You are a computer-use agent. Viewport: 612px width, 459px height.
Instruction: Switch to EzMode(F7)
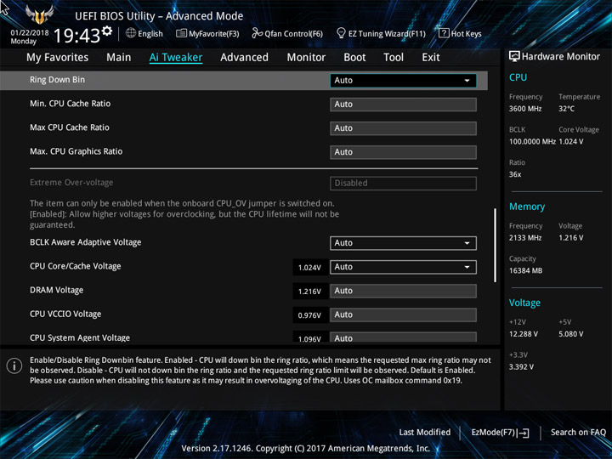[x=500, y=433]
